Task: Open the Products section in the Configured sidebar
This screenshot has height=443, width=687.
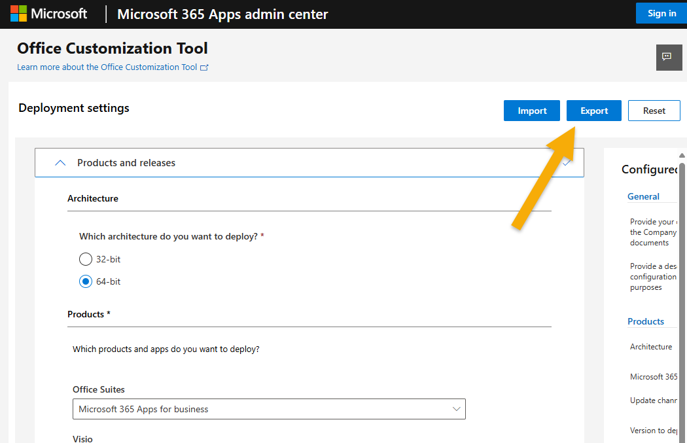Action: click(x=646, y=321)
